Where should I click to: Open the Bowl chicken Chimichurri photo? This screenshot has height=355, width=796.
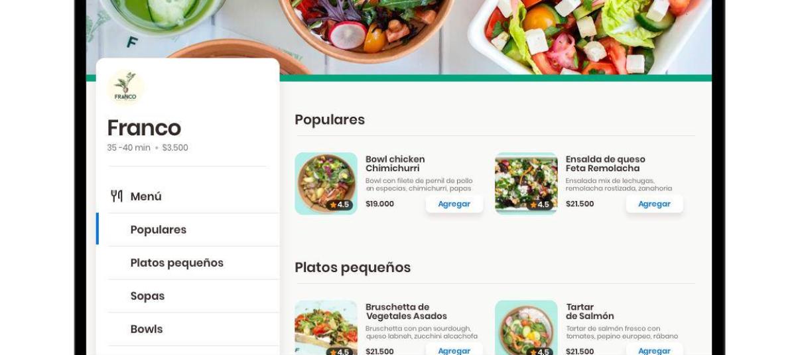click(x=326, y=184)
